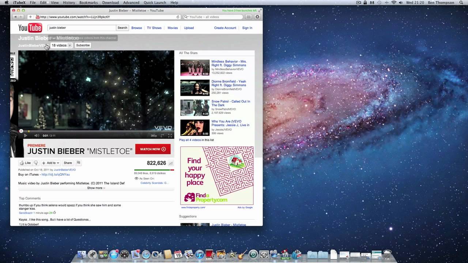Dislike the video with thumbs down
This screenshot has width=468, height=263.
[36, 163]
